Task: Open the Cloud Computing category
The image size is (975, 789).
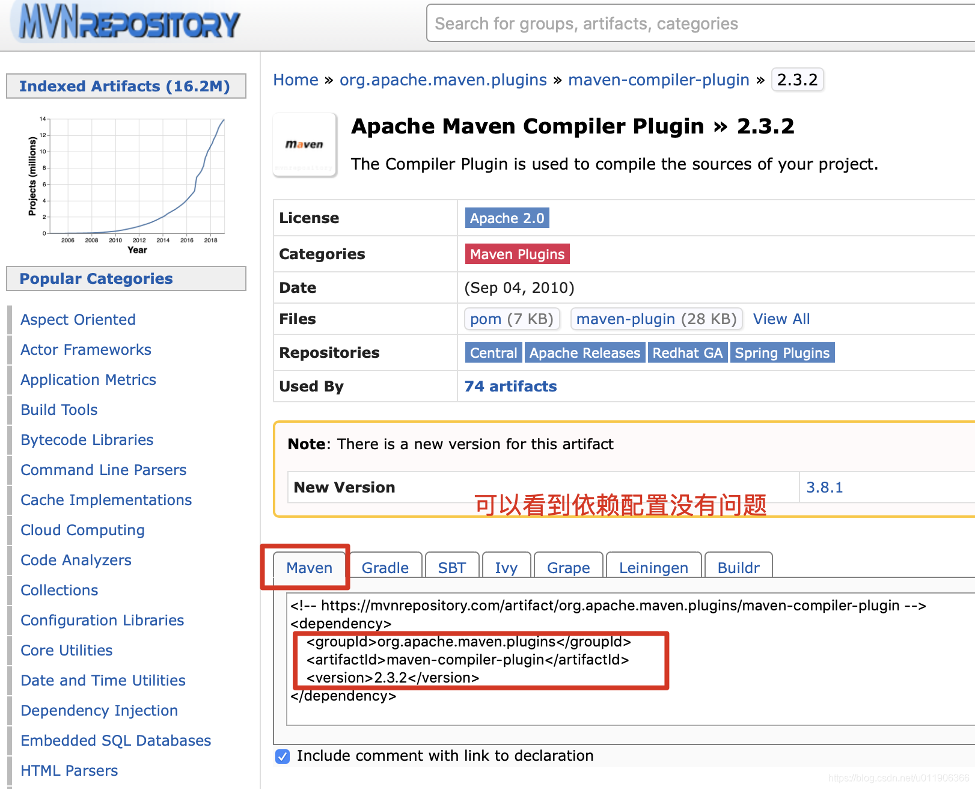Action: tap(82, 530)
